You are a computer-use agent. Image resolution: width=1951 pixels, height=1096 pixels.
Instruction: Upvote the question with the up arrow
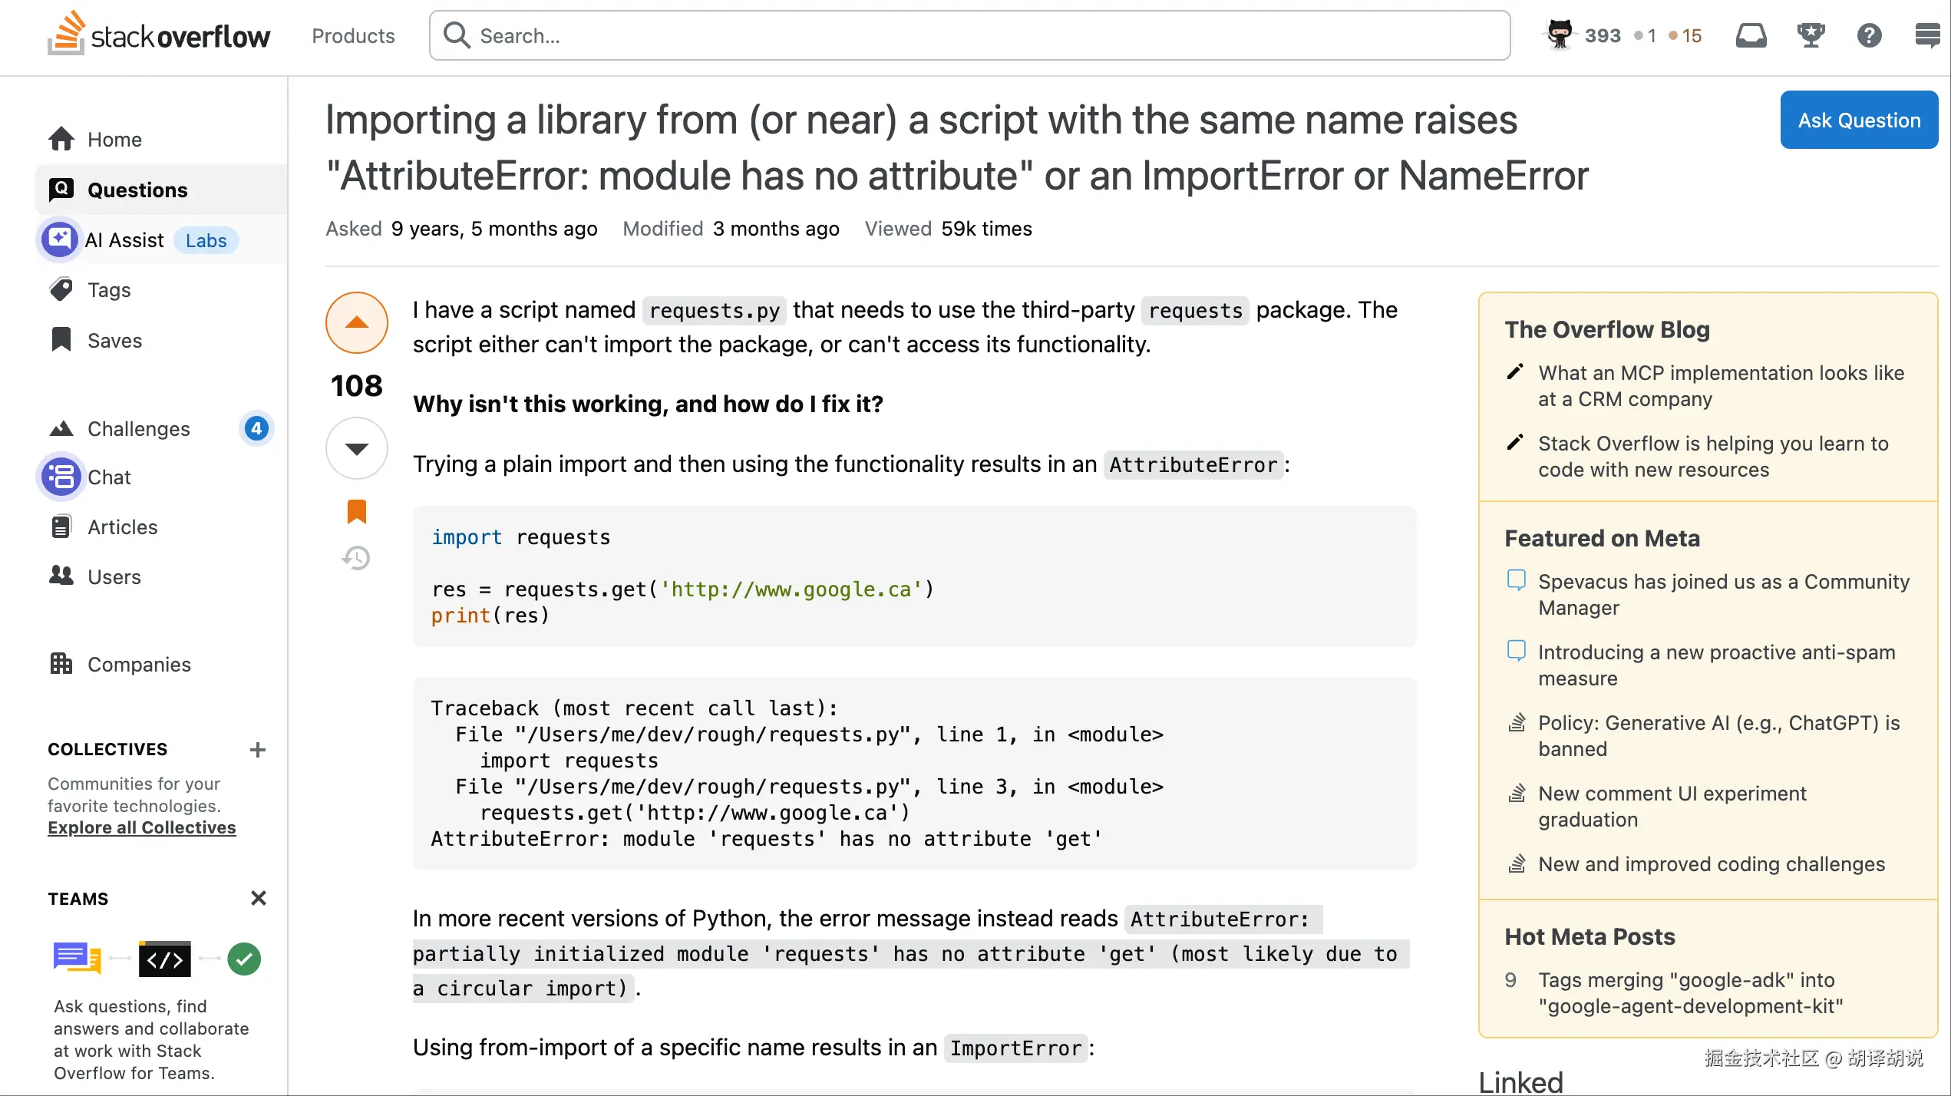pos(356,322)
